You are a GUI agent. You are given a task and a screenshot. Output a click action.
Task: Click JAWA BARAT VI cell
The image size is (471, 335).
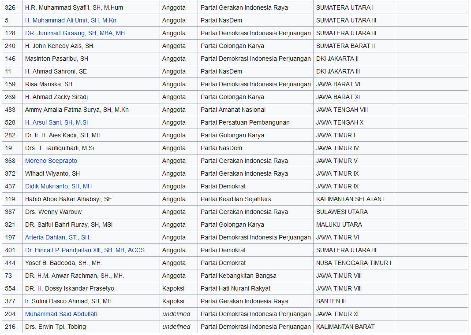[354, 84]
